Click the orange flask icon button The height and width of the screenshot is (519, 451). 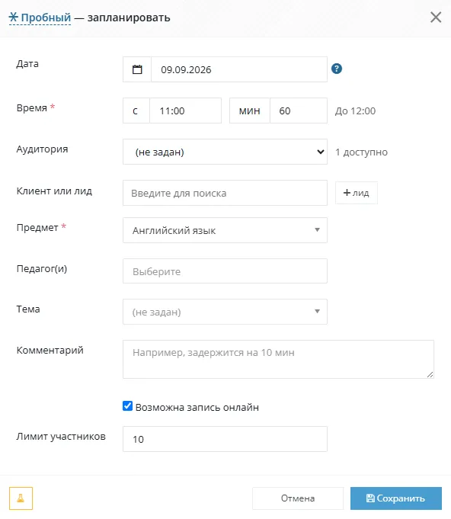click(x=21, y=498)
